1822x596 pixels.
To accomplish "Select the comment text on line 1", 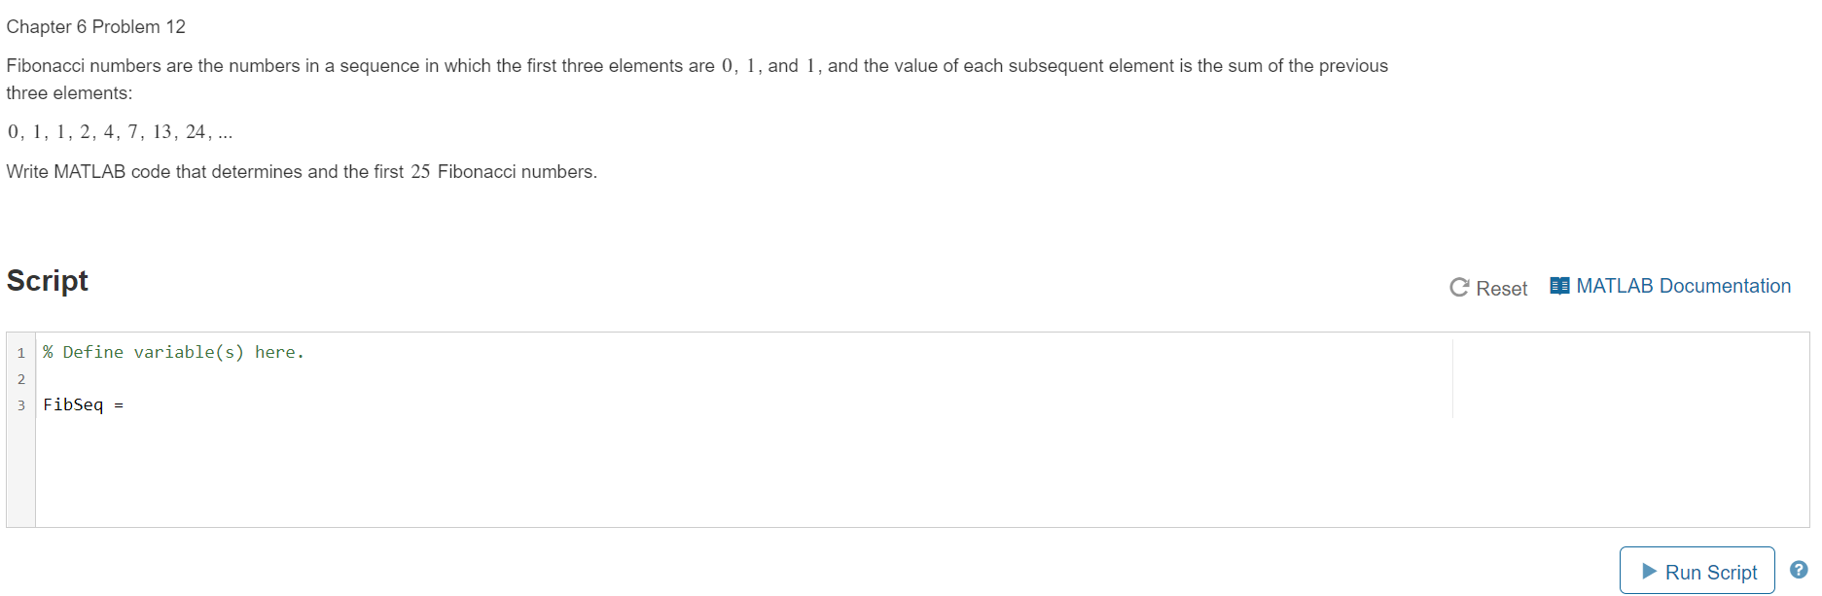I will click(173, 352).
